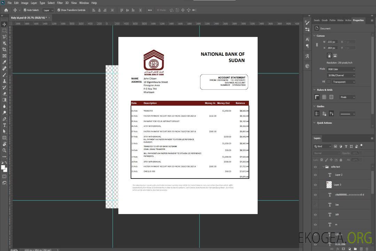
Task: Open the Properties panel menu button
Action: 372,21
